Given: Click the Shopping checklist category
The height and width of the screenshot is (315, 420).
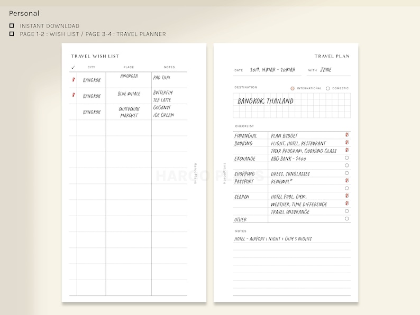Looking at the screenshot, I should point(244,174).
